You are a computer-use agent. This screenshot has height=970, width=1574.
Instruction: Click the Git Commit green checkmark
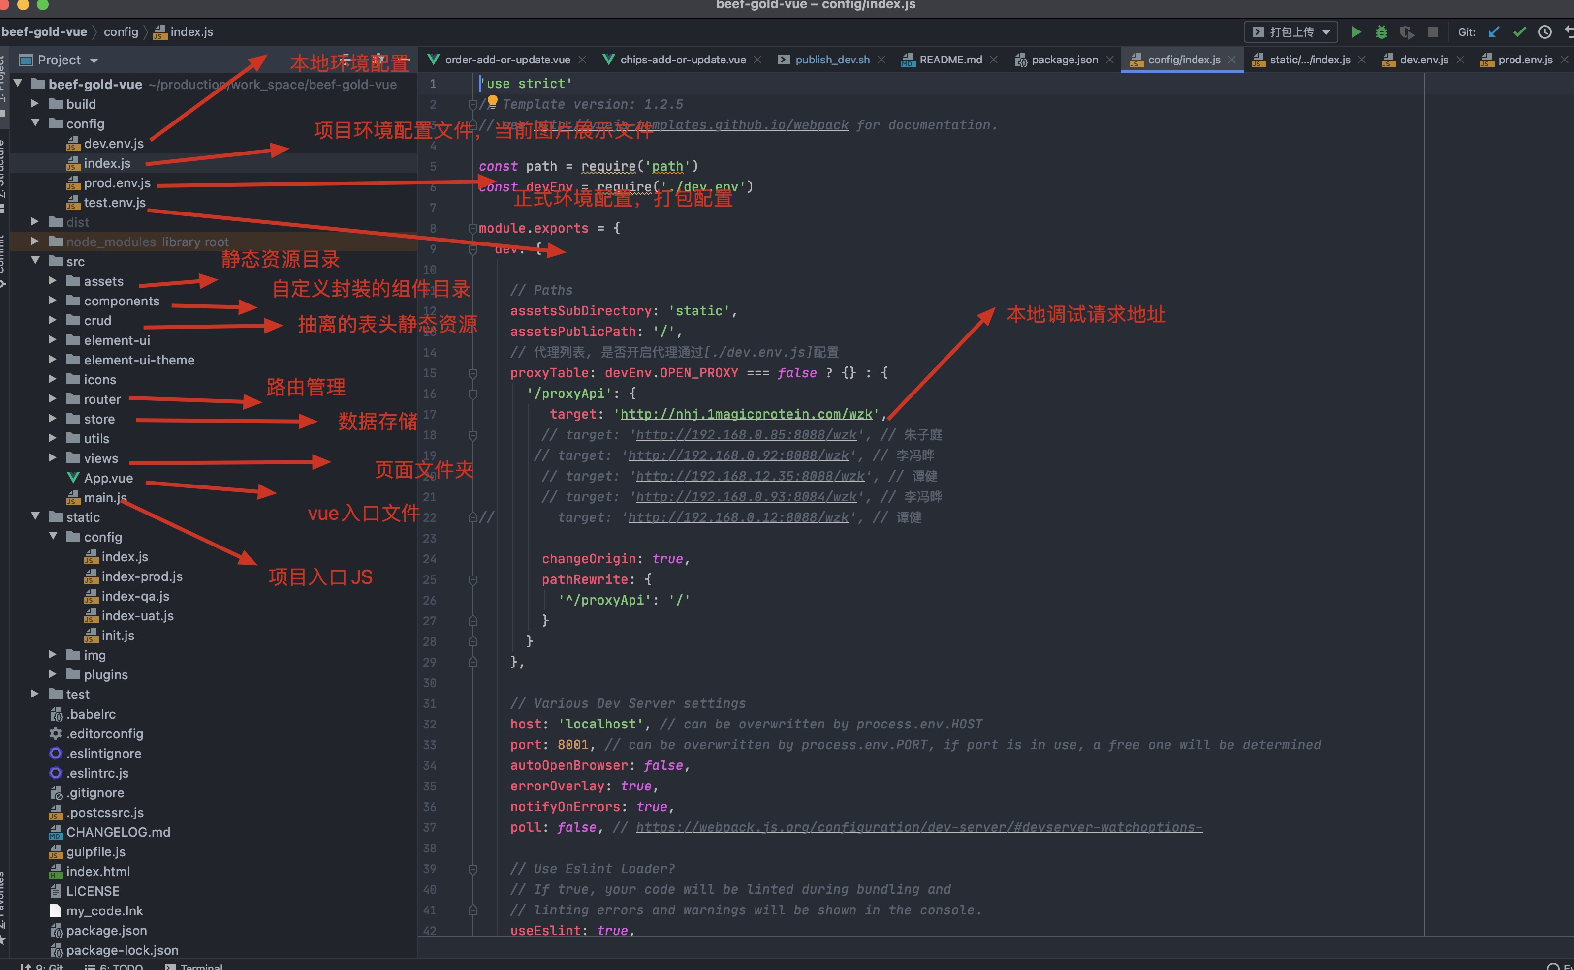(1519, 32)
